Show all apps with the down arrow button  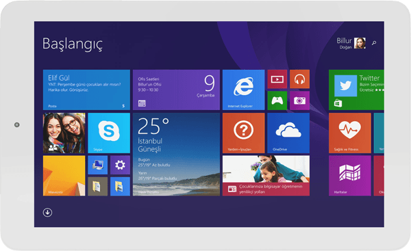[x=47, y=212]
